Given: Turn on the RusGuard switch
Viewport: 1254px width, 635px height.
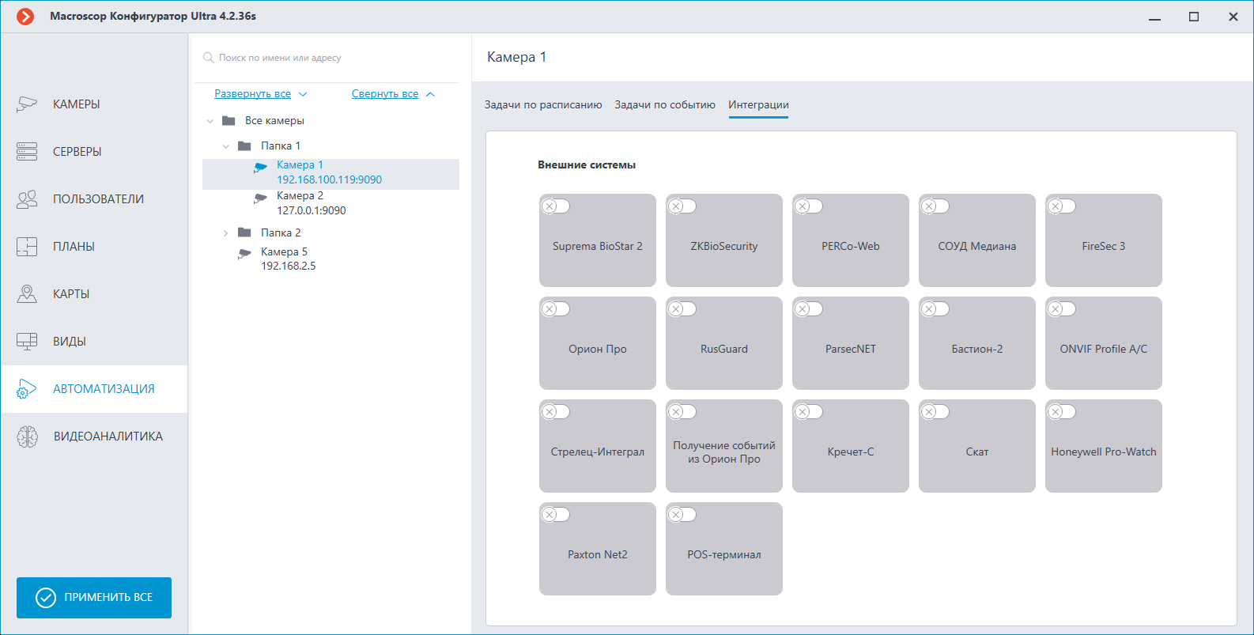Looking at the screenshot, I should (682, 308).
